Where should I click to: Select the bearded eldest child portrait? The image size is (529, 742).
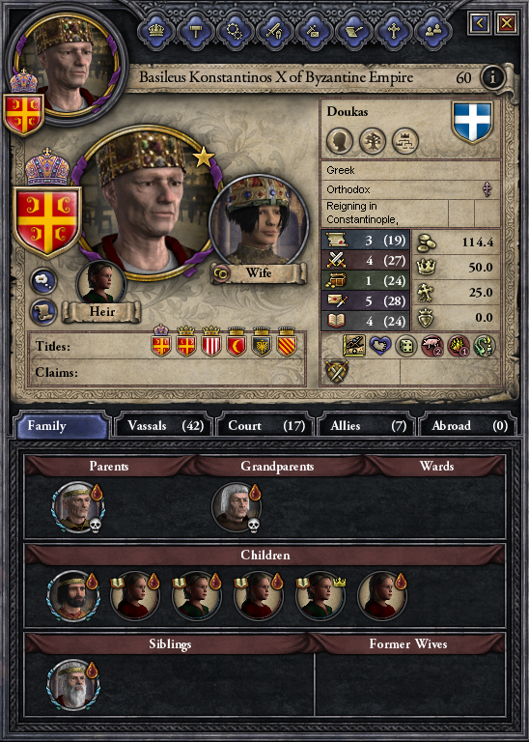coord(72,595)
